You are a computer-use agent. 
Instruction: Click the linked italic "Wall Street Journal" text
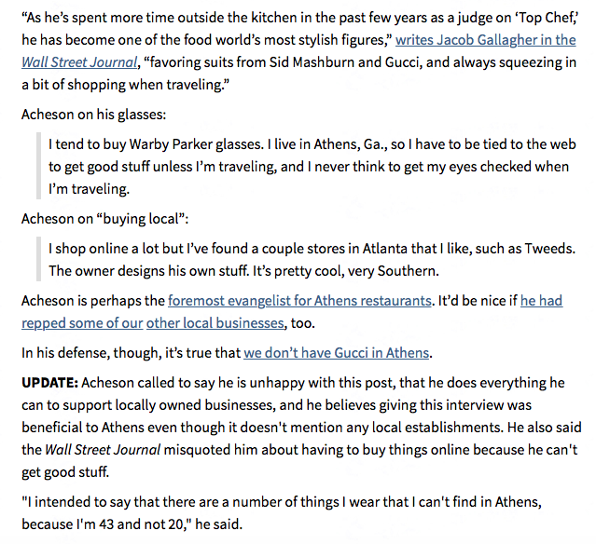pos(79,62)
